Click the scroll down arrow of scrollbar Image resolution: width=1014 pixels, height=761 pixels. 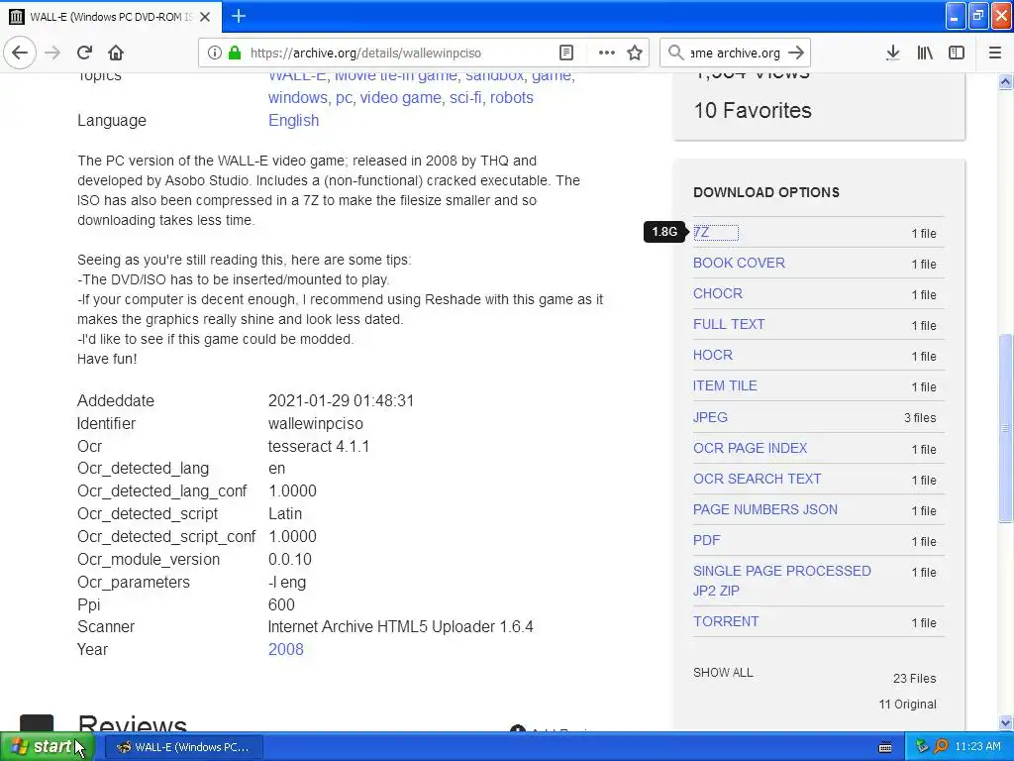click(x=1006, y=722)
